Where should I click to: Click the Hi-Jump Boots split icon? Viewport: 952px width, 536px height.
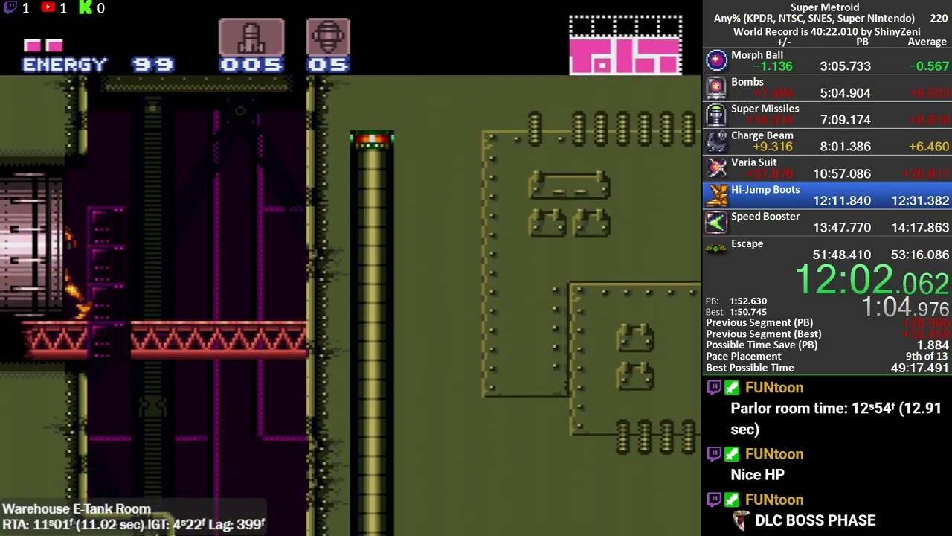tap(716, 195)
